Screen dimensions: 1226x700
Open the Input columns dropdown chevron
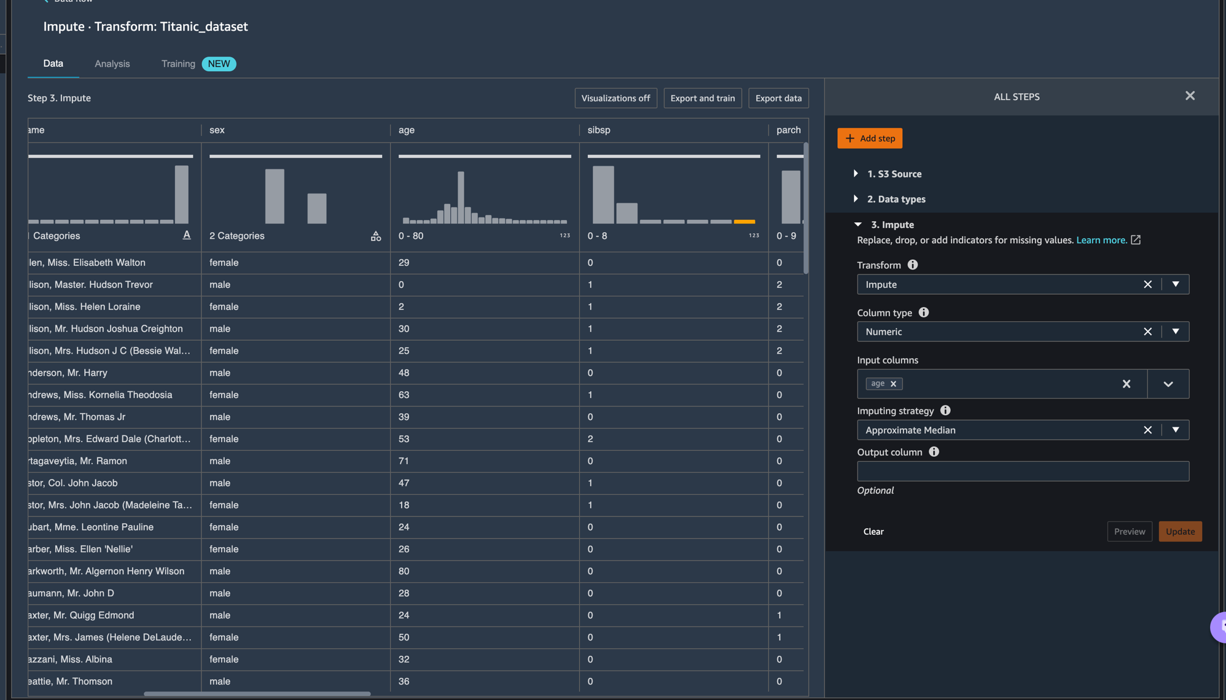coord(1168,384)
